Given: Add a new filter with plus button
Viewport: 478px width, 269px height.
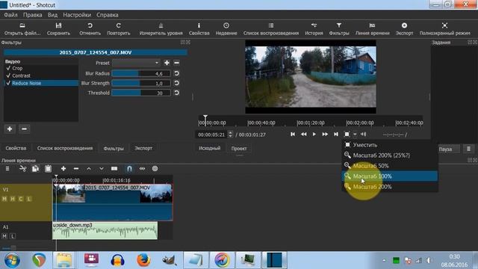Looking at the screenshot, I should pyautogui.click(x=10, y=129).
